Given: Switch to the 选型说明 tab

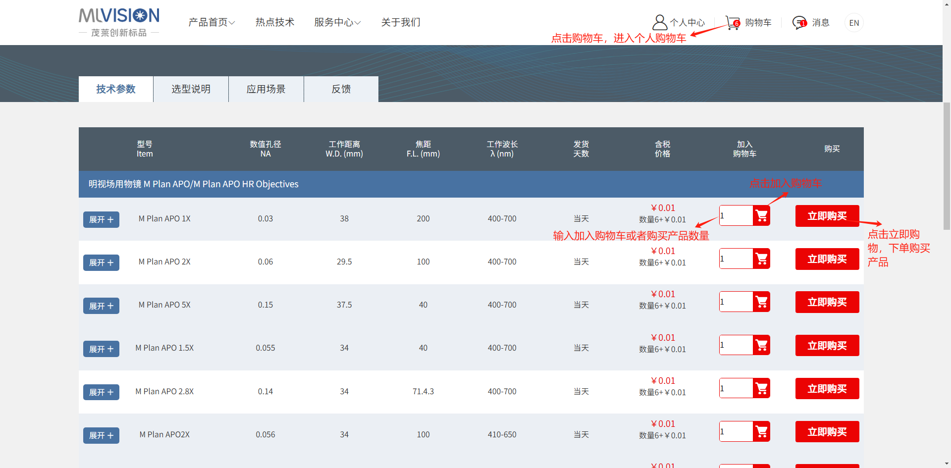Looking at the screenshot, I should click(191, 89).
